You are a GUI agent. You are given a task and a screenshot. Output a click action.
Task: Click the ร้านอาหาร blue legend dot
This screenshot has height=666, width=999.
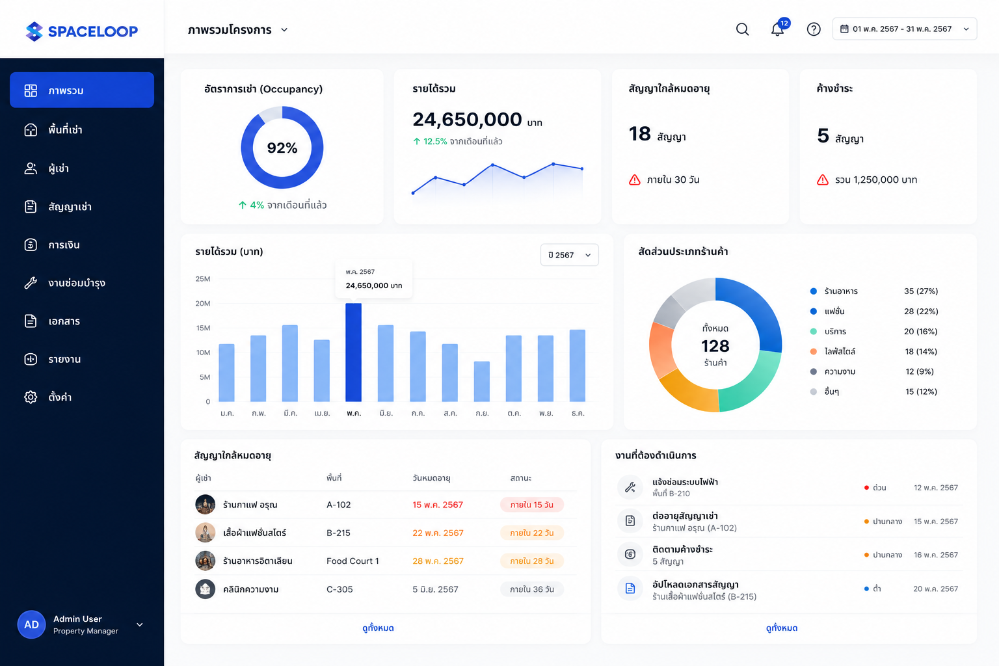coord(813,291)
